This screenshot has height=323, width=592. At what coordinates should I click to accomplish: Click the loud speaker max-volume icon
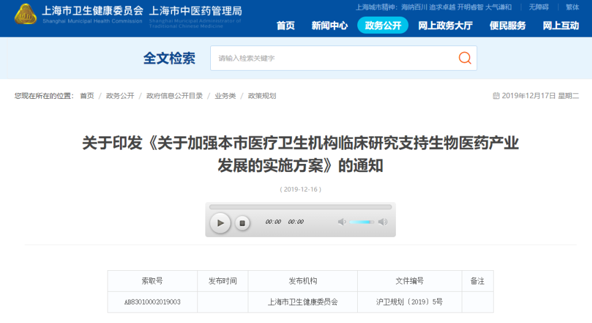click(382, 222)
